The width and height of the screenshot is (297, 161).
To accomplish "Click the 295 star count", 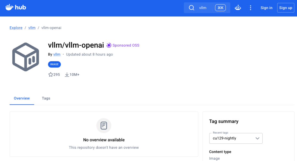I will pyautogui.click(x=57, y=75).
